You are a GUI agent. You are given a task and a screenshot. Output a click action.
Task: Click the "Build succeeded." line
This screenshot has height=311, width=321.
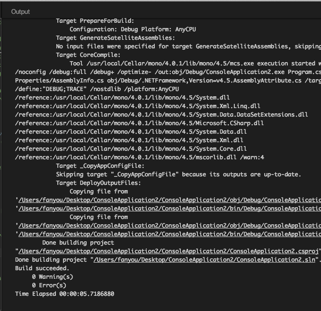click(x=42, y=268)
